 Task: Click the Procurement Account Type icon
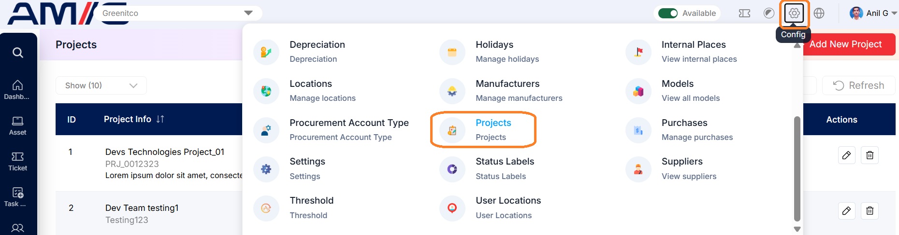266,130
